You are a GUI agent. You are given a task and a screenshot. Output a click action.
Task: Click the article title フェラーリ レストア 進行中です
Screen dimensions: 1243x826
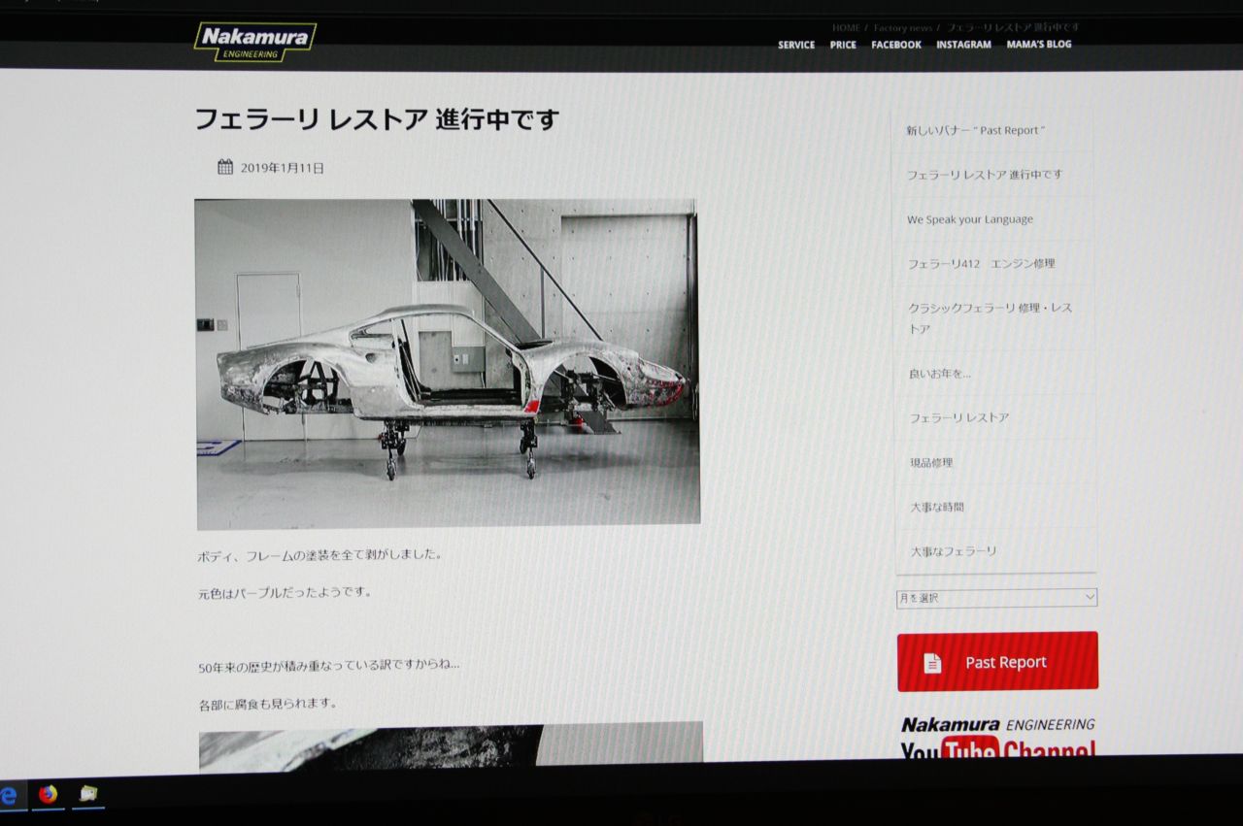tap(377, 119)
